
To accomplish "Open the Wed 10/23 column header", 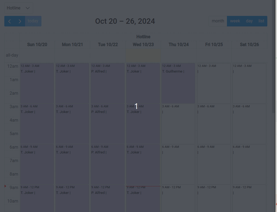I will click(x=143, y=44).
